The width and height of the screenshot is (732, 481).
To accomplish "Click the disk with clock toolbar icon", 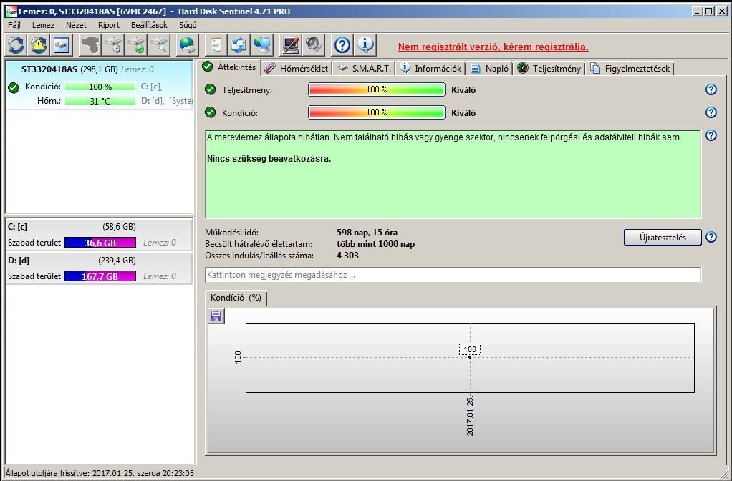I will (x=113, y=45).
